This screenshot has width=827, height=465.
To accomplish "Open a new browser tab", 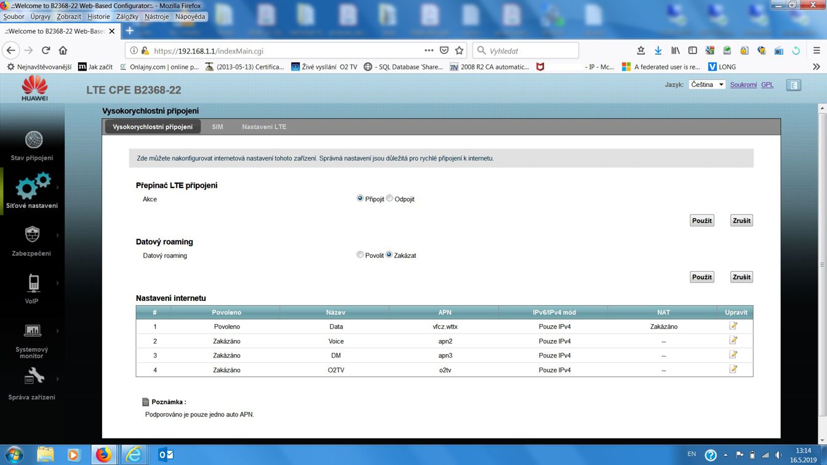I will click(130, 31).
